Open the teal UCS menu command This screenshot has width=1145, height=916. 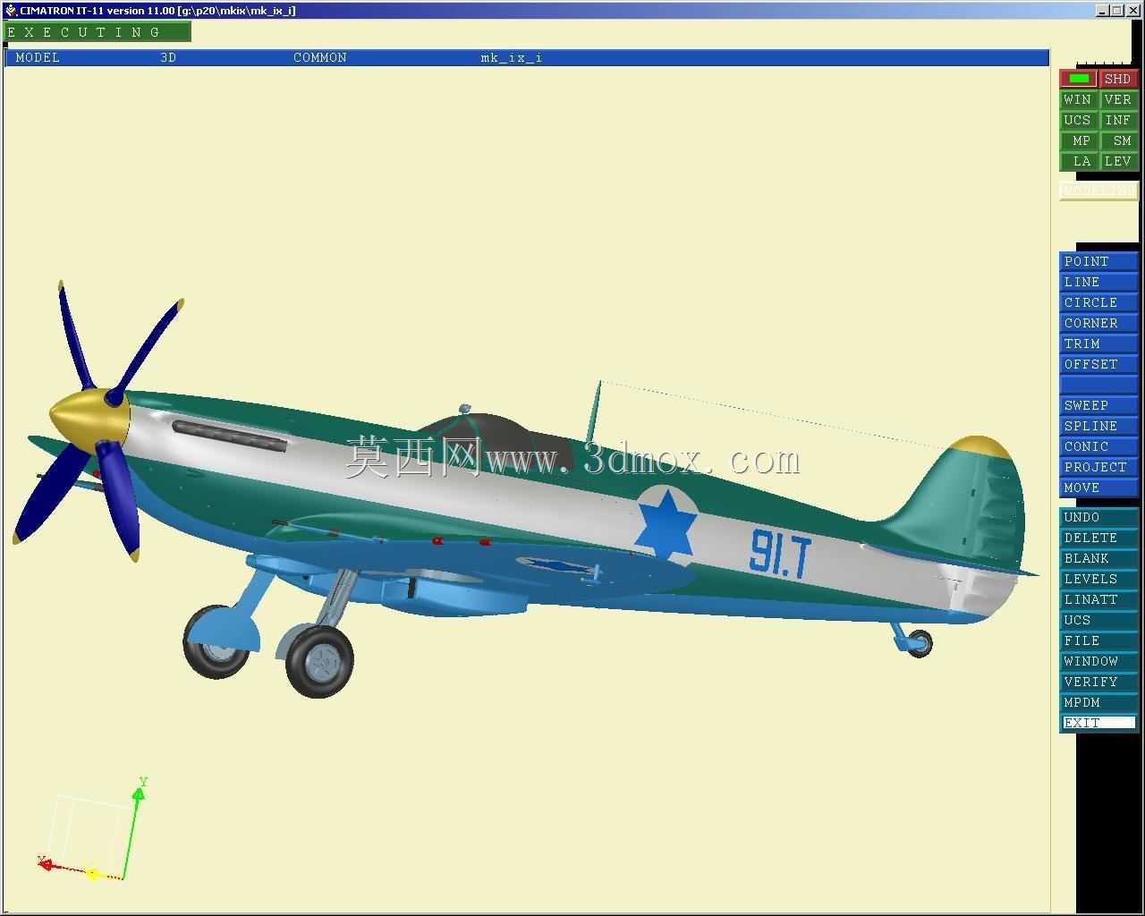(1098, 620)
